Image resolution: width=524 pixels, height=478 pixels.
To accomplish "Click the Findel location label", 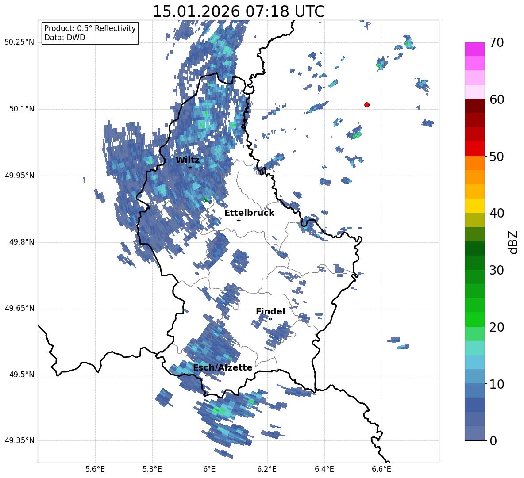I will point(270,311).
